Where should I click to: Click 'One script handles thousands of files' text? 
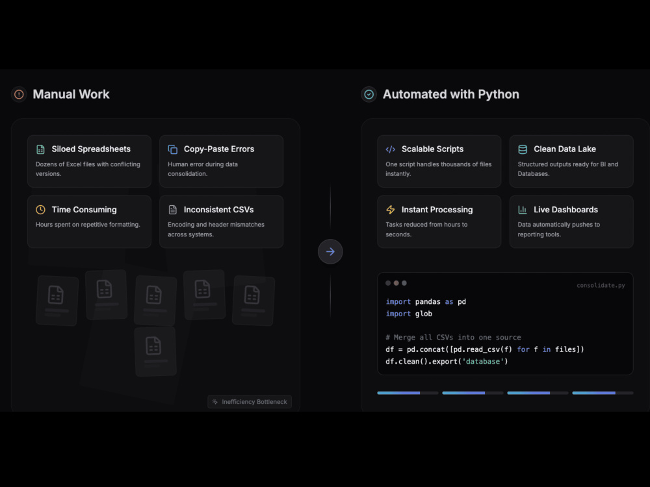(x=439, y=169)
